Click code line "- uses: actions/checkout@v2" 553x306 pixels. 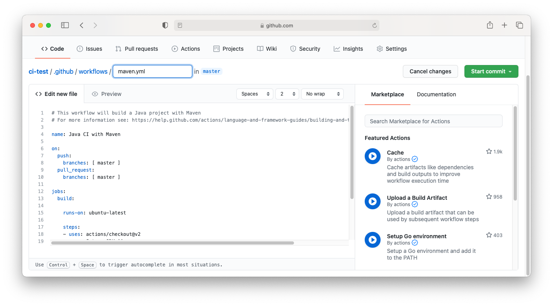(102, 234)
